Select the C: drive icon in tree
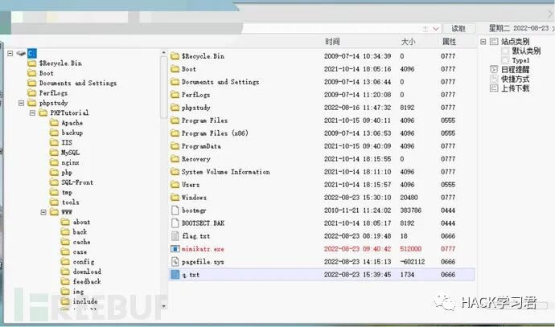This screenshot has height=327, width=555. coord(21,53)
